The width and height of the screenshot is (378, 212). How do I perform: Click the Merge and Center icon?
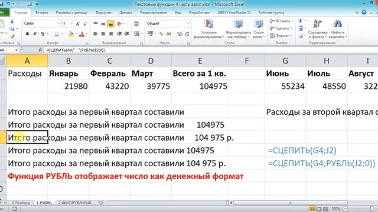coord(137,34)
